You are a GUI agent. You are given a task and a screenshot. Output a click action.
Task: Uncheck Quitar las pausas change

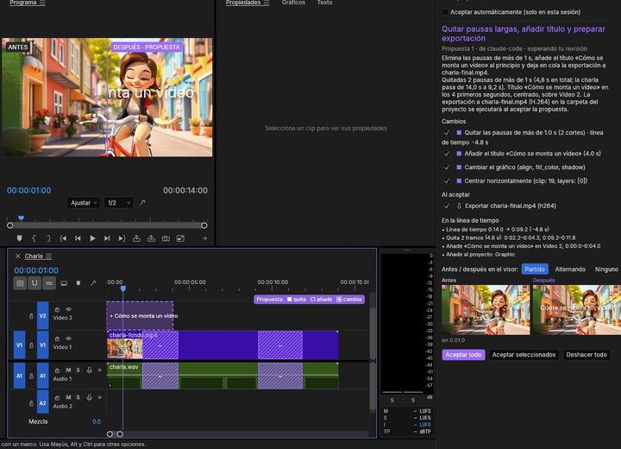pyautogui.click(x=447, y=133)
